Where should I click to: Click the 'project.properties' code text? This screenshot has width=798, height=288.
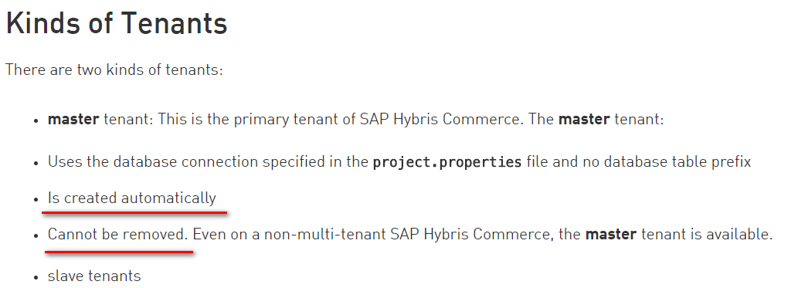(447, 162)
